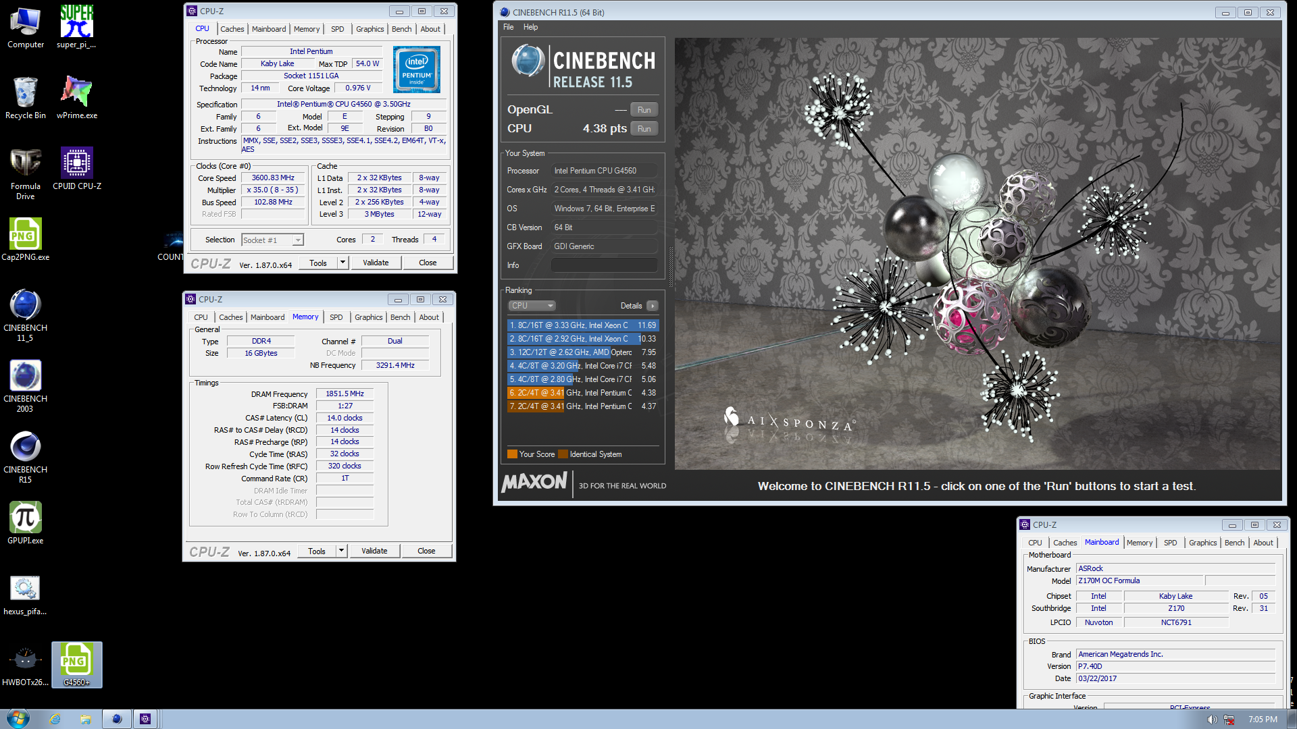Click the volume speaker tray icon
This screenshot has width=1297, height=729.
1212,720
